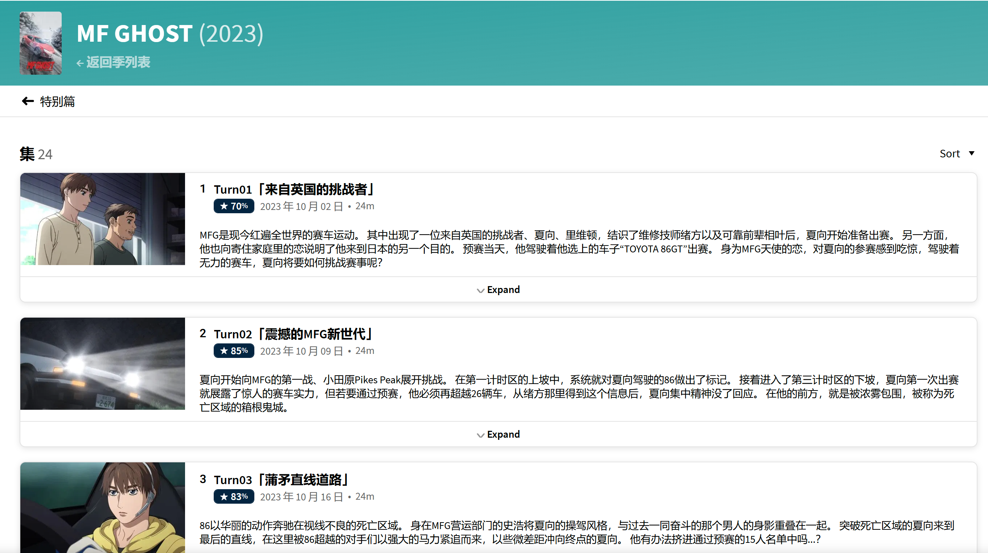This screenshot has height=553, width=988.
Task: Open Turn03「蒲矛直线道路」episode title
Action: tap(281, 480)
